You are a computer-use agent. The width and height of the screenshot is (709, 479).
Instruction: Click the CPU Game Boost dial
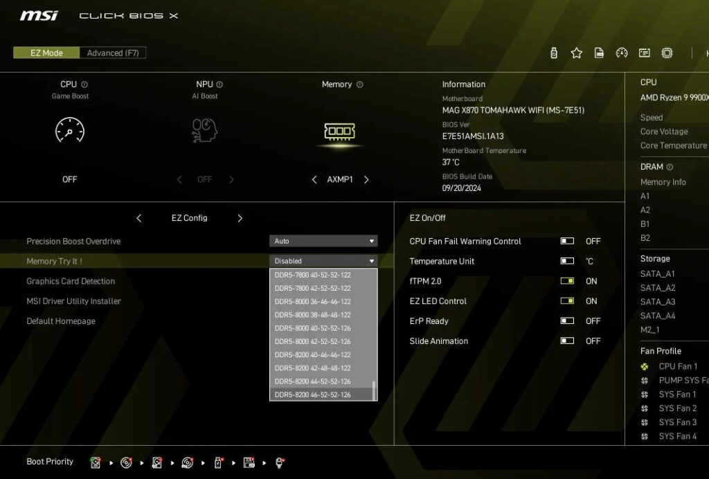coord(69,131)
